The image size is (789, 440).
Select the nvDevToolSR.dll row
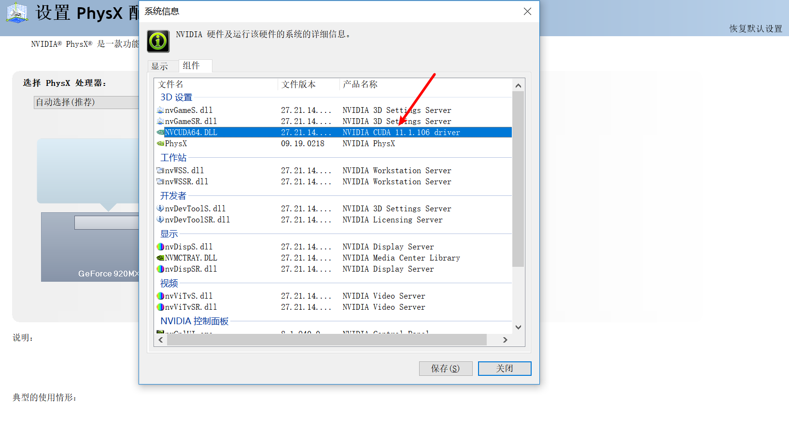point(334,220)
